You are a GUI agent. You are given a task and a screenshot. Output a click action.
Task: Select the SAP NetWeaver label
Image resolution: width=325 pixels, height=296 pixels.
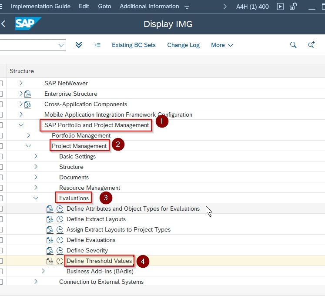click(66, 83)
